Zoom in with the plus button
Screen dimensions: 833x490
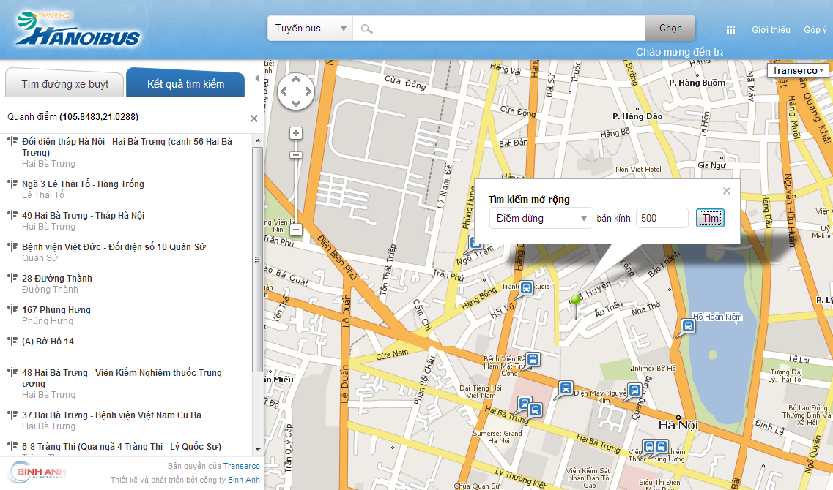296,133
